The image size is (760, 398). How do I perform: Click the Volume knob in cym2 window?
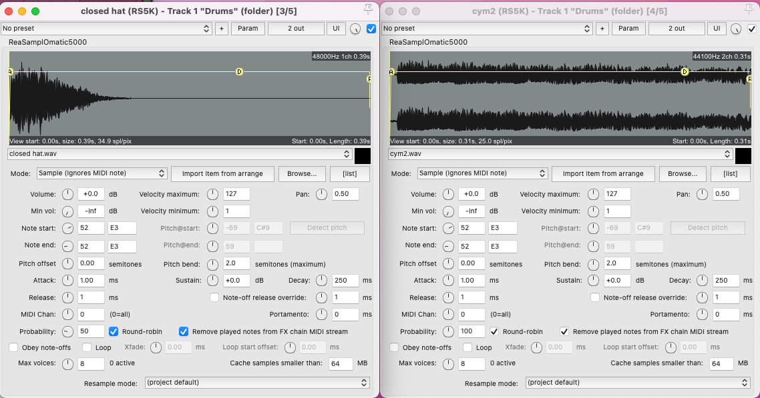448,195
